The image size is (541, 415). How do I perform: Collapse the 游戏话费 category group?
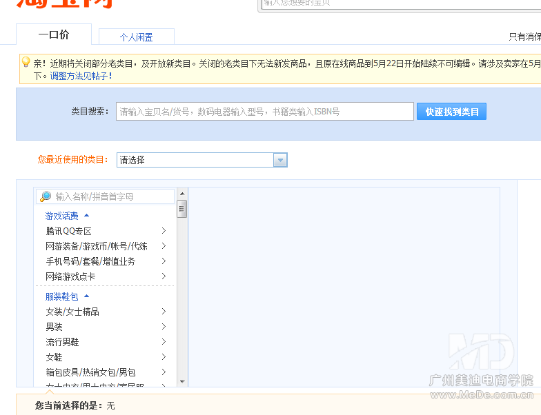86,216
